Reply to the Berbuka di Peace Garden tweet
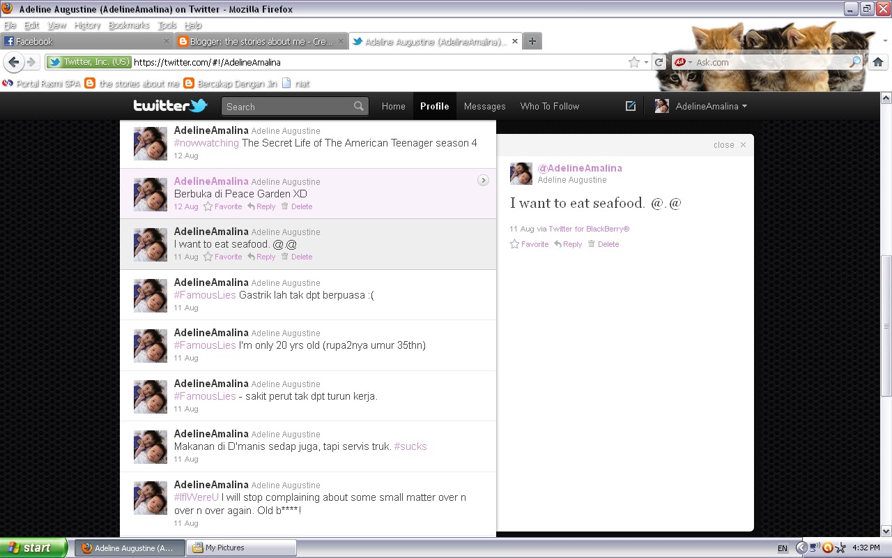 tap(261, 206)
